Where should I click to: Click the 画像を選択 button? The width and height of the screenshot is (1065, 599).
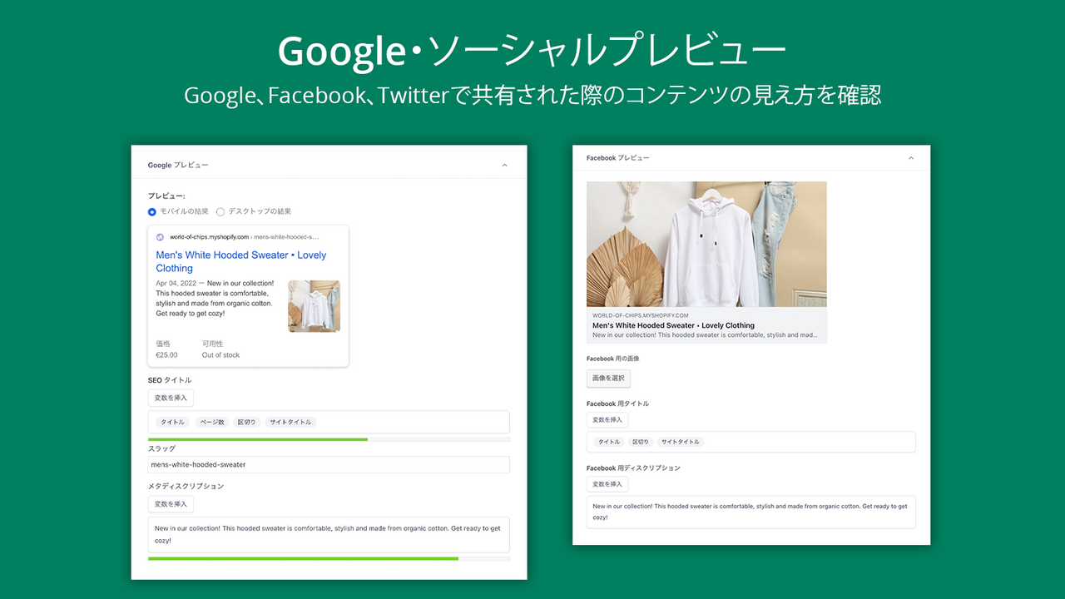click(x=608, y=379)
